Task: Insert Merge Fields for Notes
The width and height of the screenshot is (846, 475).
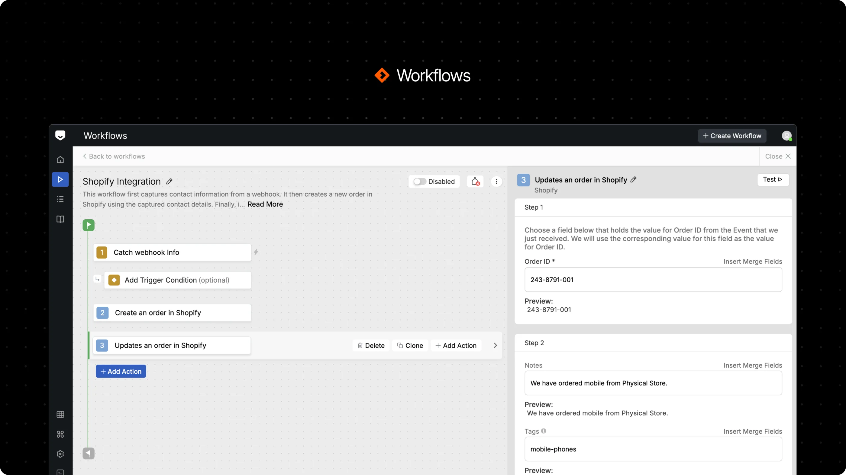Action: pos(753,365)
